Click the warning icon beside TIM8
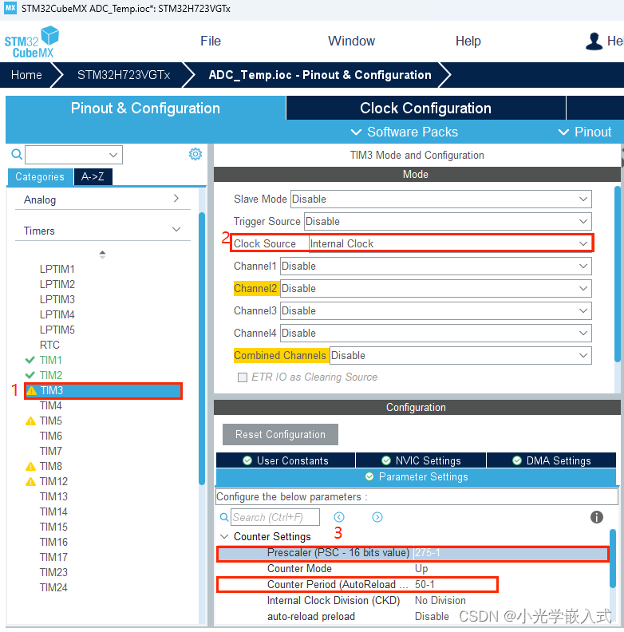This screenshot has height=632, width=624. click(x=30, y=467)
